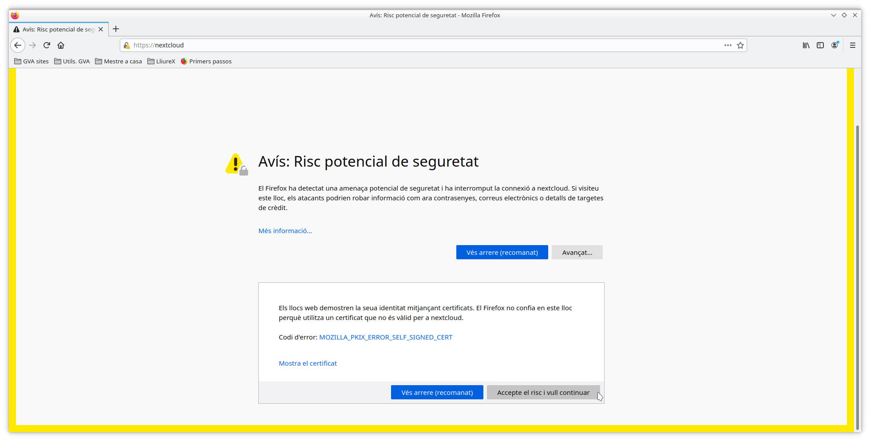Bookmark this page with the star icon

(740, 45)
